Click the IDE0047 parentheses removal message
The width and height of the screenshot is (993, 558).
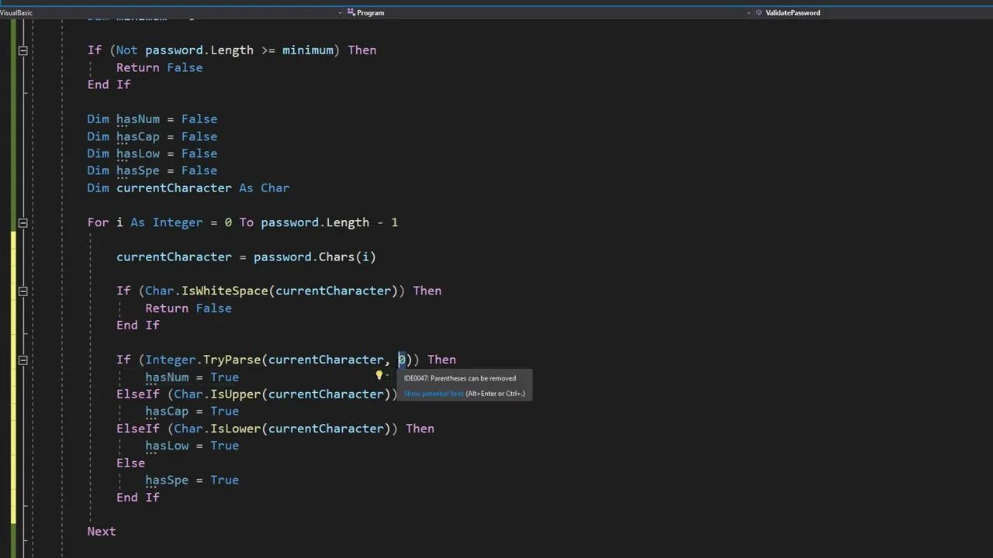pos(459,378)
